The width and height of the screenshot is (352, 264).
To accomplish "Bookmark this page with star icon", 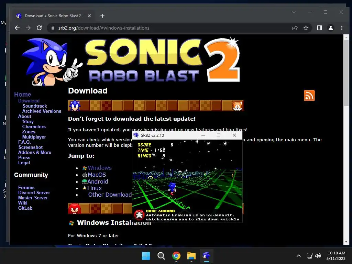I will coord(306,28).
